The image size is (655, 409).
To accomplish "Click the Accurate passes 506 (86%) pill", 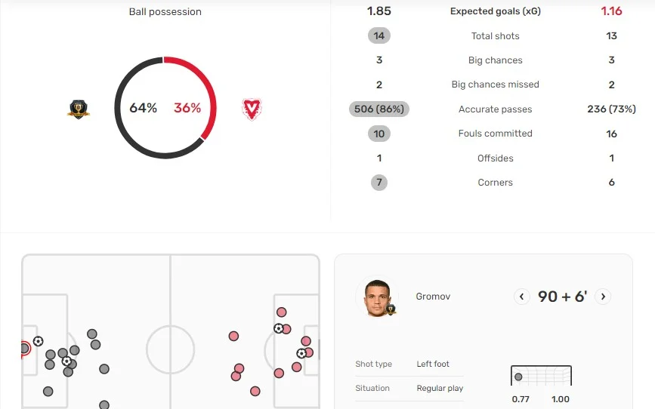I will tap(379, 109).
